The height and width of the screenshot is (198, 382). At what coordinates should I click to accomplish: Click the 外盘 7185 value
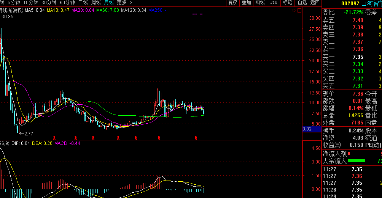click(357, 123)
